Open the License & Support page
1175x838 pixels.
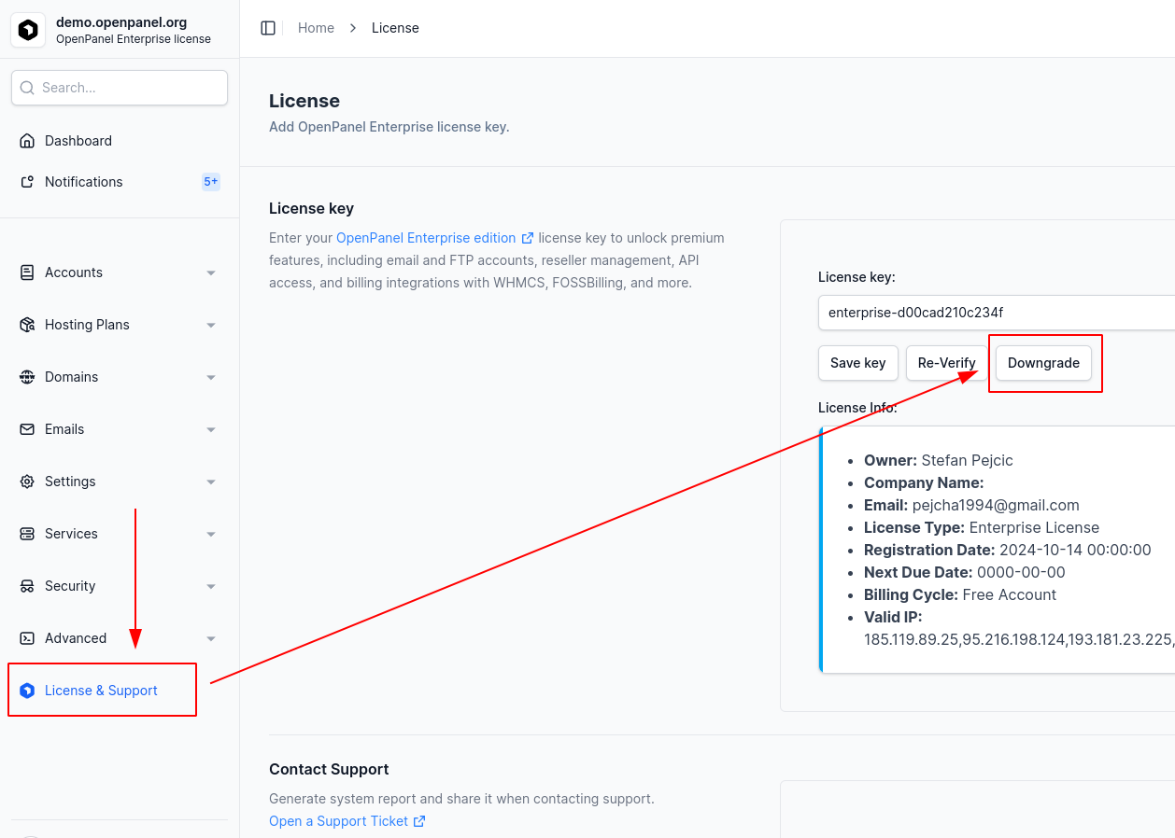[x=120, y=691]
